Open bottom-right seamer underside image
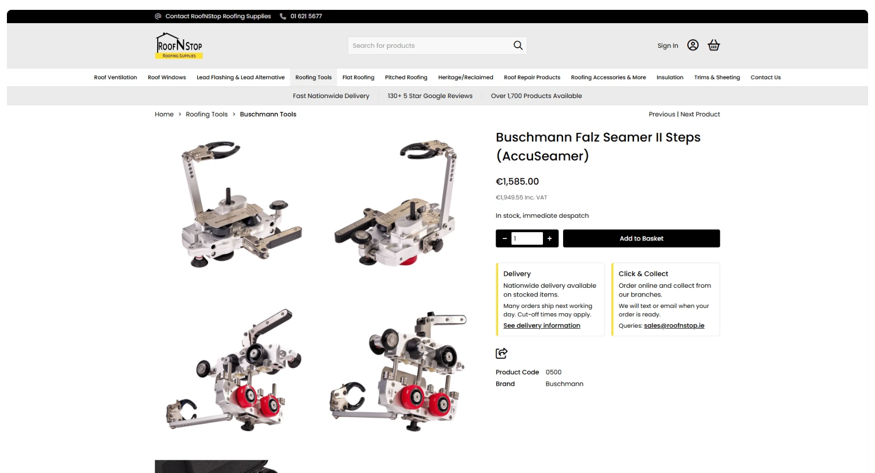The width and height of the screenshot is (875, 473). pos(398,371)
